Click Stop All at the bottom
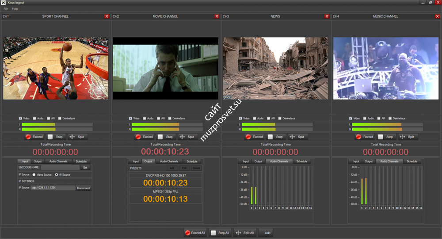The image size is (442, 239). 220,233
